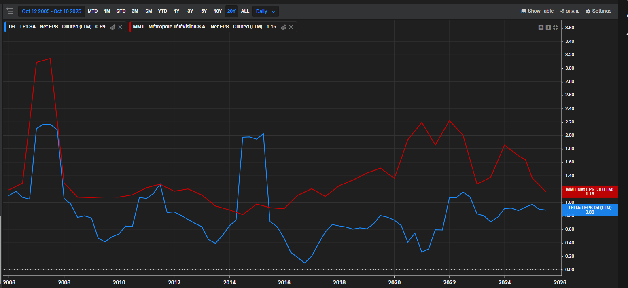Image resolution: width=628 pixels, height=288 pixels.
Task: Click the SHARE button
Action: [x=569, y=11]
